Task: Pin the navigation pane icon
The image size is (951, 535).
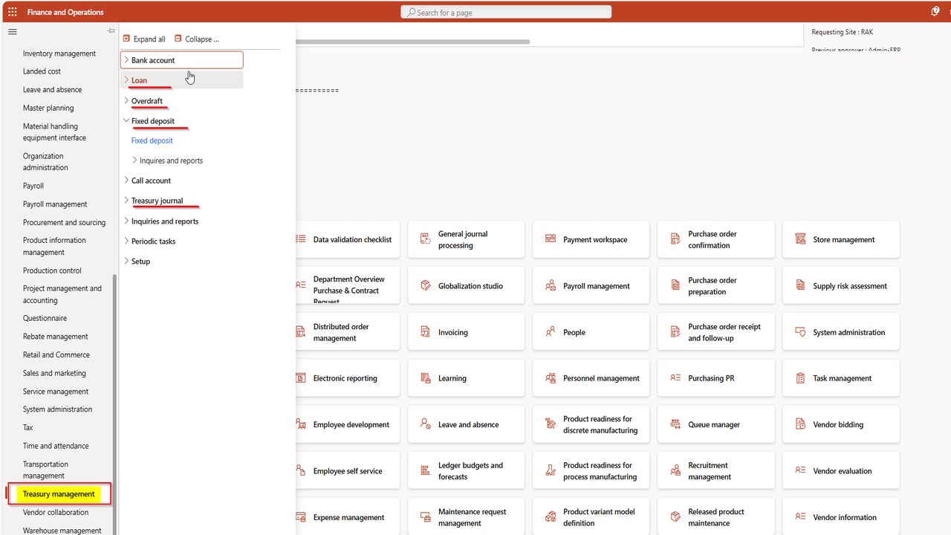Action: coord(111,31)
